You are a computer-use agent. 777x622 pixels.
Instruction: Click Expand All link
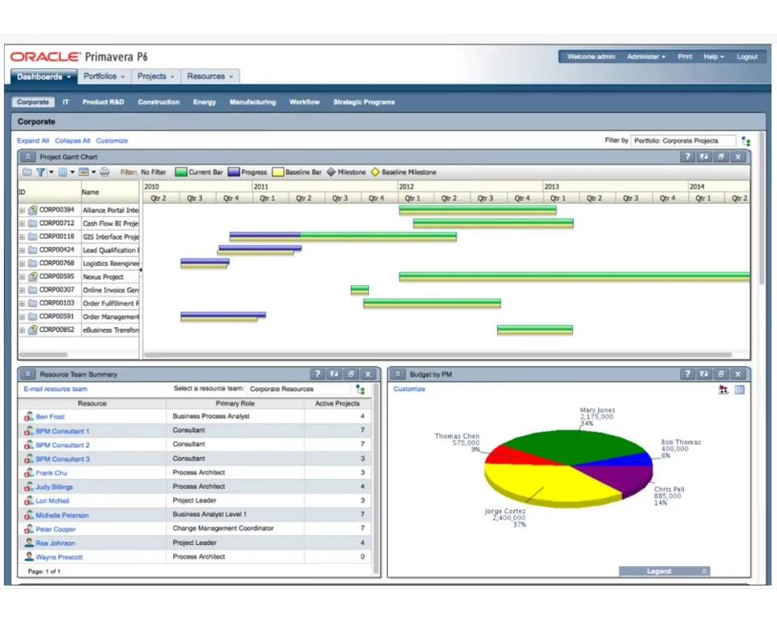click(32, 141)
